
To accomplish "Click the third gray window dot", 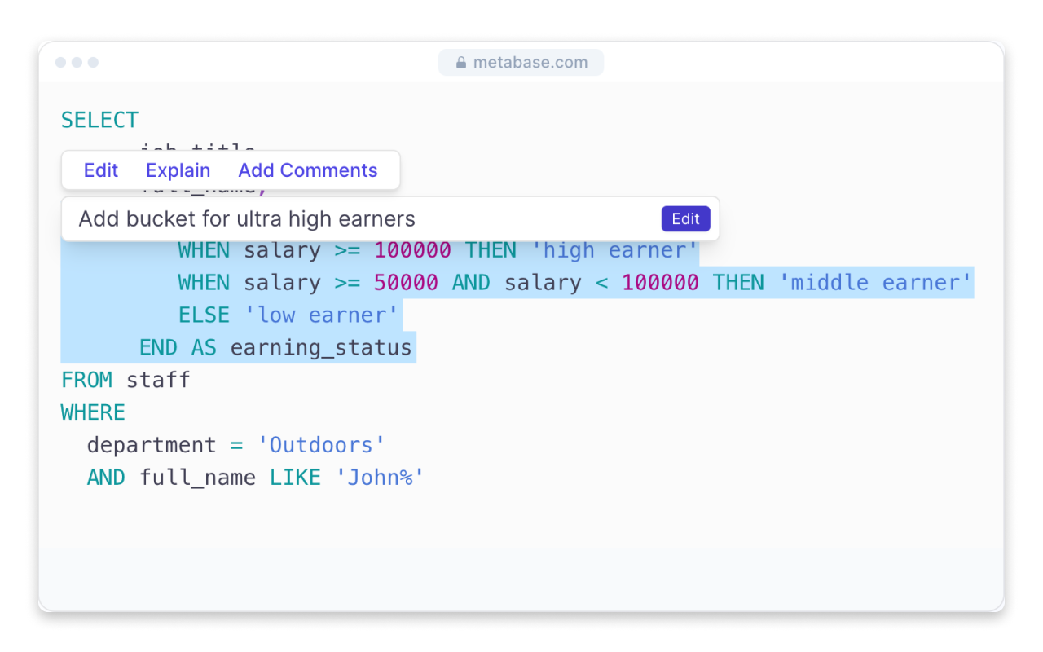I will tap(93, 63).
